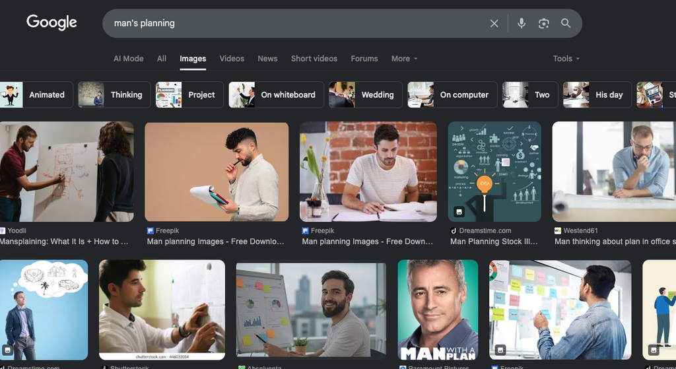Click Yoodli favicon icon
The width and height of the screenshot is (676, 369).
(3, 230)
